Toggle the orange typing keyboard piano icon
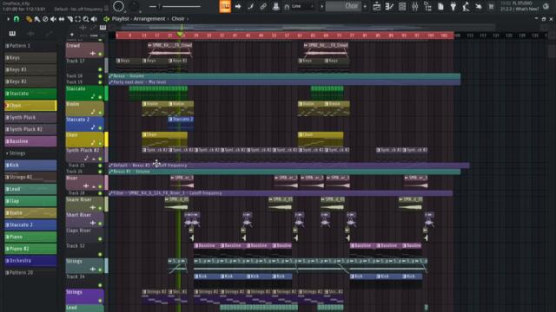This screenshot has height=312, width=556. pyautogui.click(x=225, y=6)
